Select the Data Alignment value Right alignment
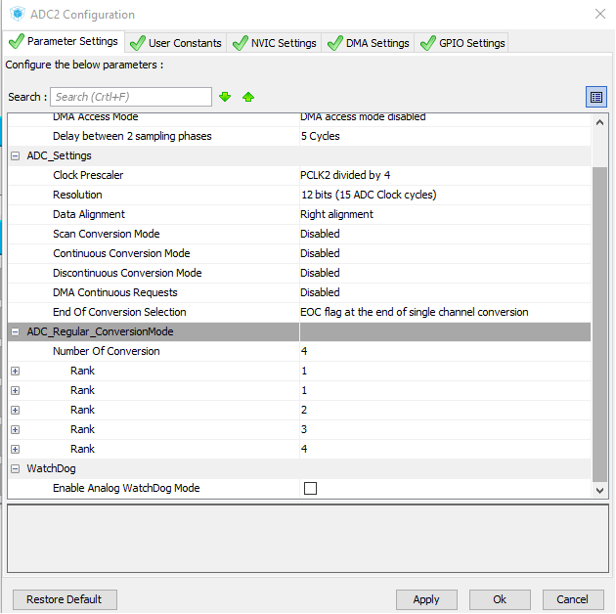This screenshot has height=614, width=616. pyautogui.click(x=336, y=214)
